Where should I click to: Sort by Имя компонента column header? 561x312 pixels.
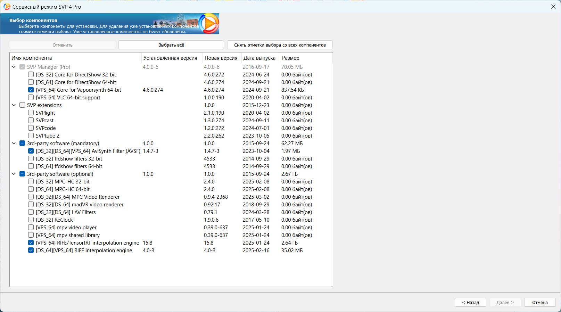[76, 58]
